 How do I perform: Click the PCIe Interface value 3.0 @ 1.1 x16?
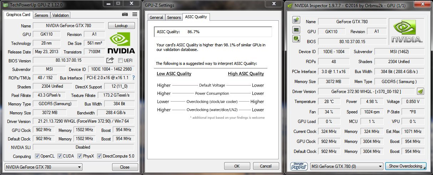coord(334,72)
